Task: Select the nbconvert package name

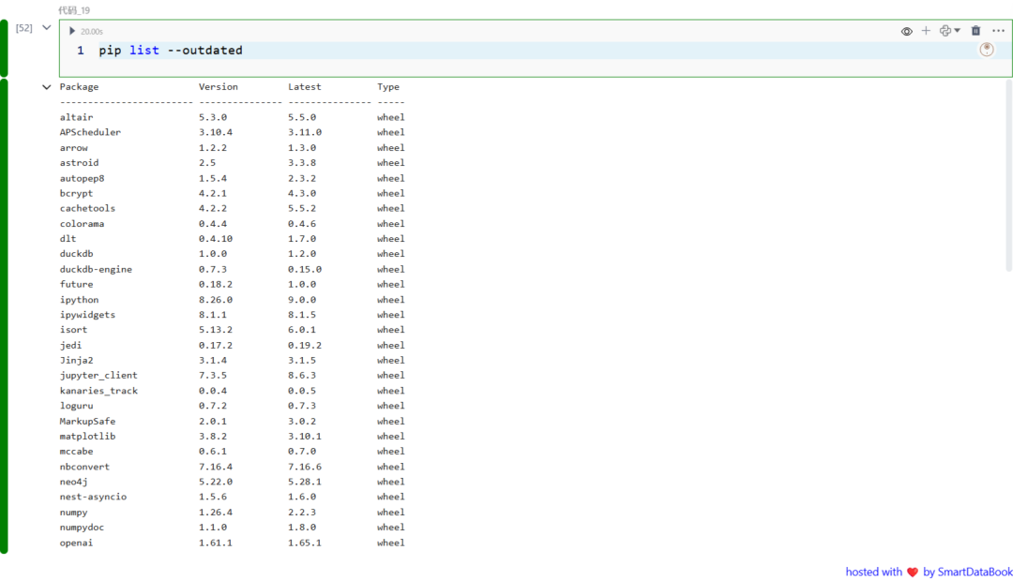Action: point(84,467)
